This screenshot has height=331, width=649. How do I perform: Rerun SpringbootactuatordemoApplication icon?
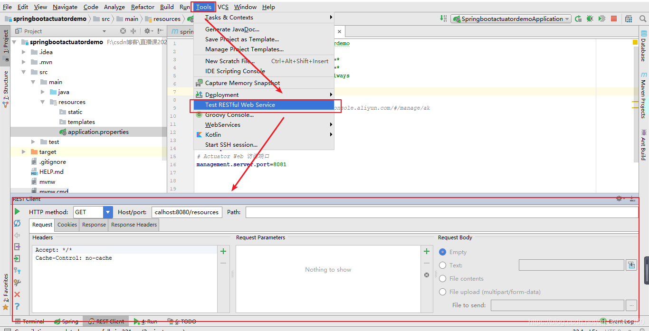pos(578,19)
